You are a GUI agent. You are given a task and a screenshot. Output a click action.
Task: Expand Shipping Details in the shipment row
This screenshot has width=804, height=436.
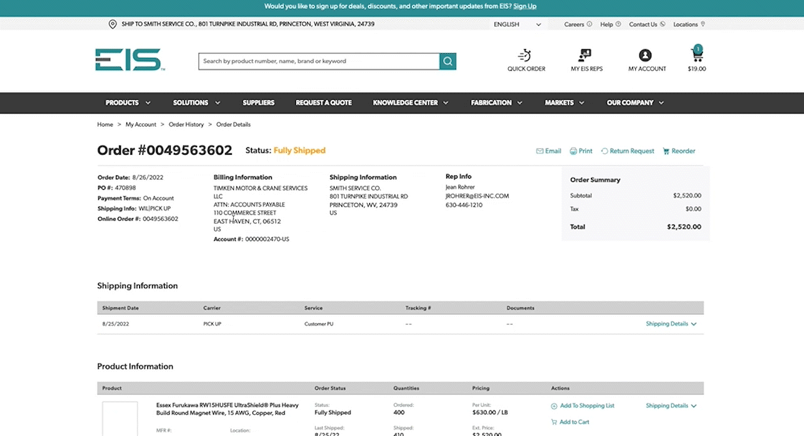[x=671, y=324]
